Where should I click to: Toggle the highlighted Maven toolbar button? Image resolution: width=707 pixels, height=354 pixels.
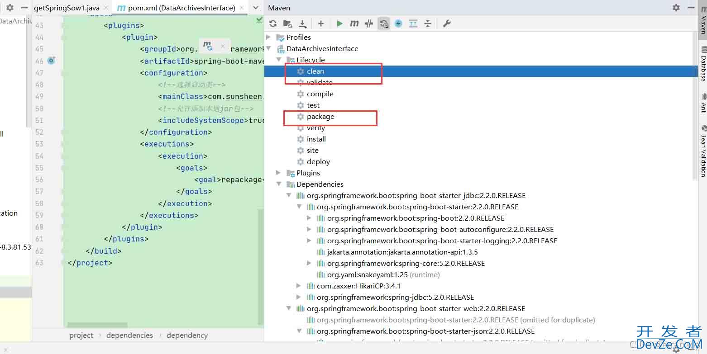(x=384, y=24)
